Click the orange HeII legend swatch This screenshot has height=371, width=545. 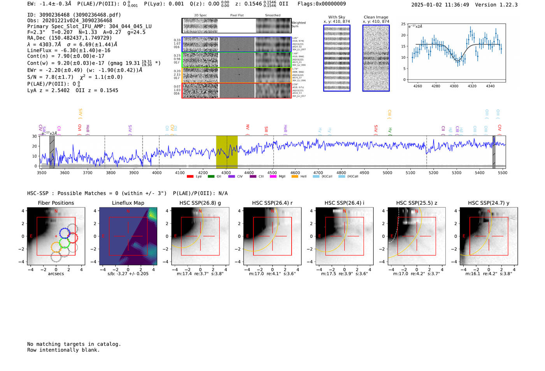tap(295, 176)
